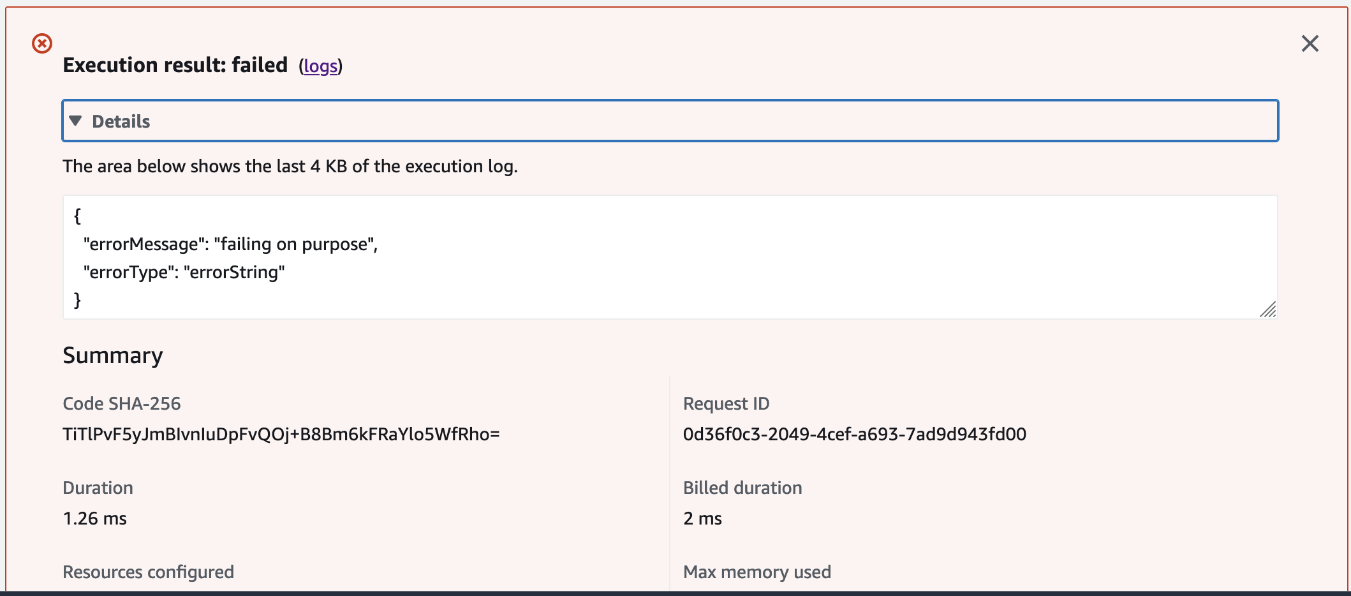Viewport: 1351px width, 596px height.
Task: Select the errorMessage line in the log
Action: click(x=232, y=244)
